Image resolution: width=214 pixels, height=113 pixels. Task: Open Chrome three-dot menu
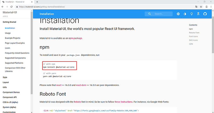point(211,7)
